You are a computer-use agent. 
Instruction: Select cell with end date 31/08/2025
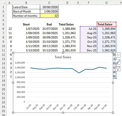tap(49, 33)
